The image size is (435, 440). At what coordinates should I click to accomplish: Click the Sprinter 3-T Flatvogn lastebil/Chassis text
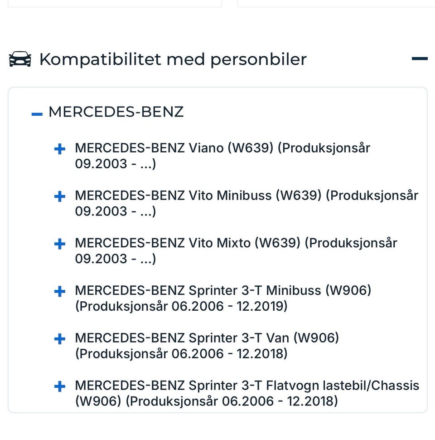click(x=247, y=386)
